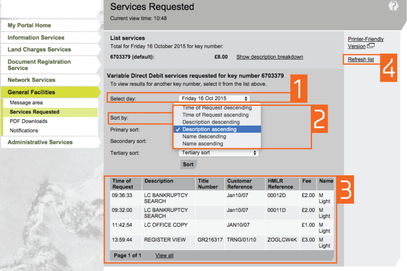
Task: Choose Time of Request descending option
Action: point(217,108)
